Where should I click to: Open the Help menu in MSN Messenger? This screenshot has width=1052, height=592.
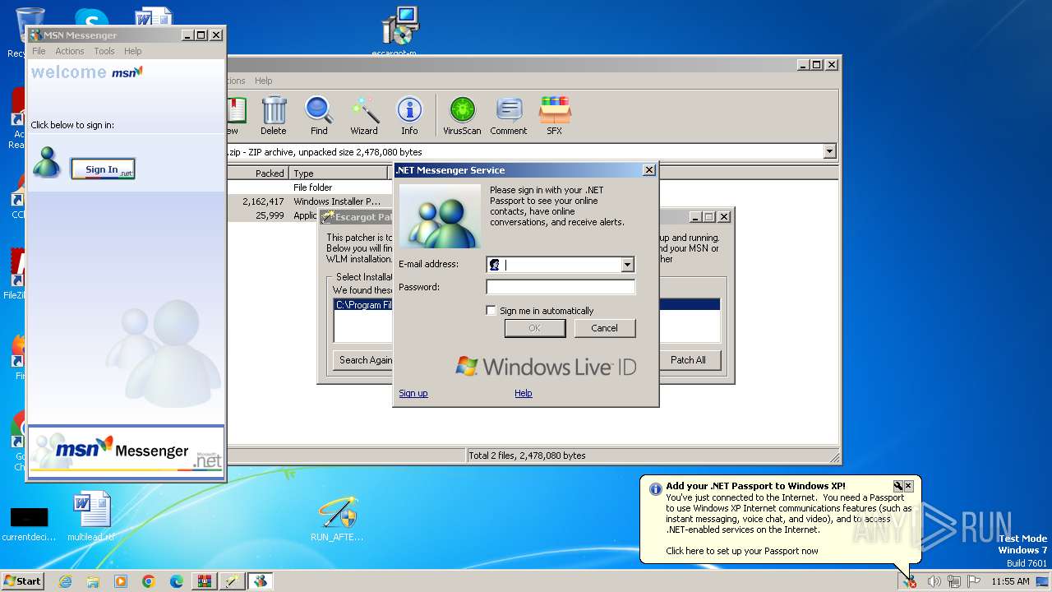[x=133, y=51]
